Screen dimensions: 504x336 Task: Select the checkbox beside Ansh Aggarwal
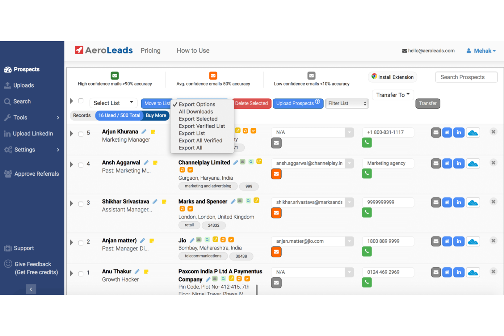(x=81, y=165)
